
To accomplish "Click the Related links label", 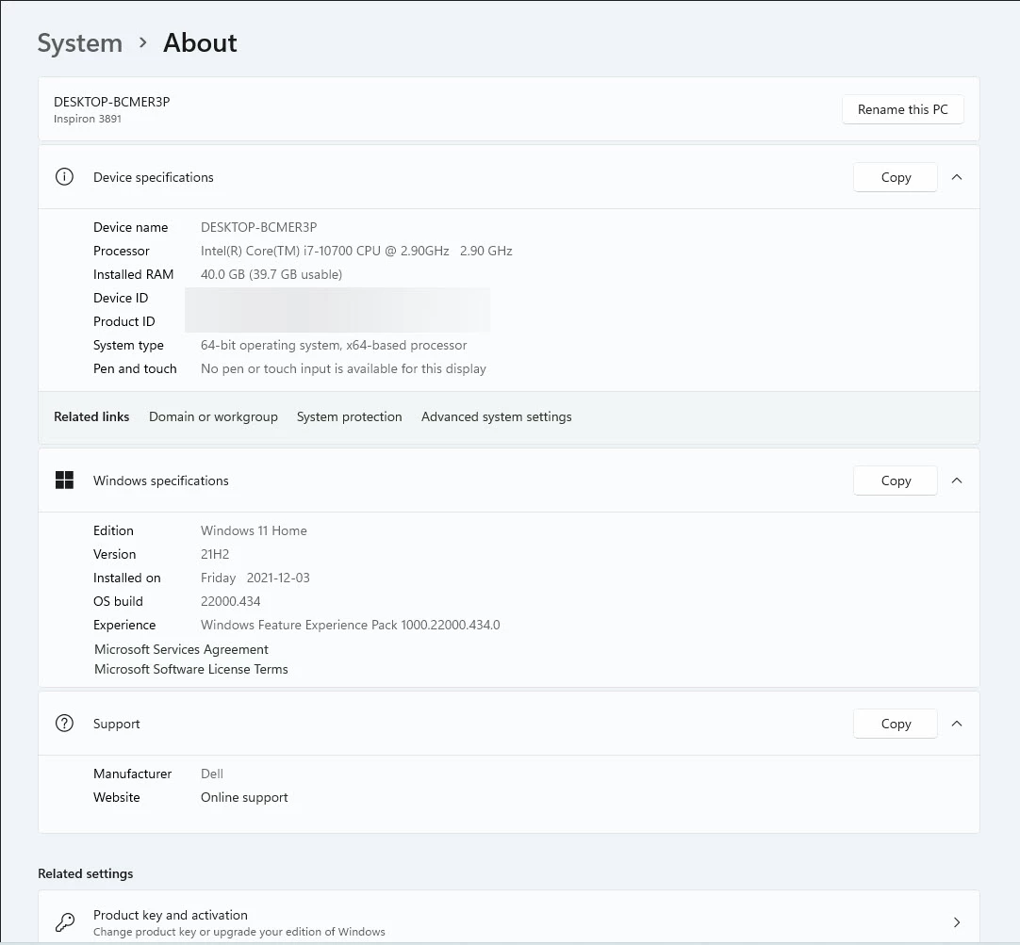I will pyautogui.click(x=91, y=416).
